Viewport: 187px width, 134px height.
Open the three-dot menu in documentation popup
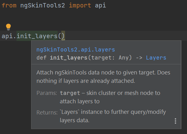point(175,121)
